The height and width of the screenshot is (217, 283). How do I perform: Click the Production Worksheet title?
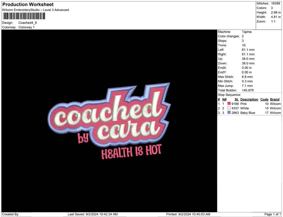click(x=28, y=5)
